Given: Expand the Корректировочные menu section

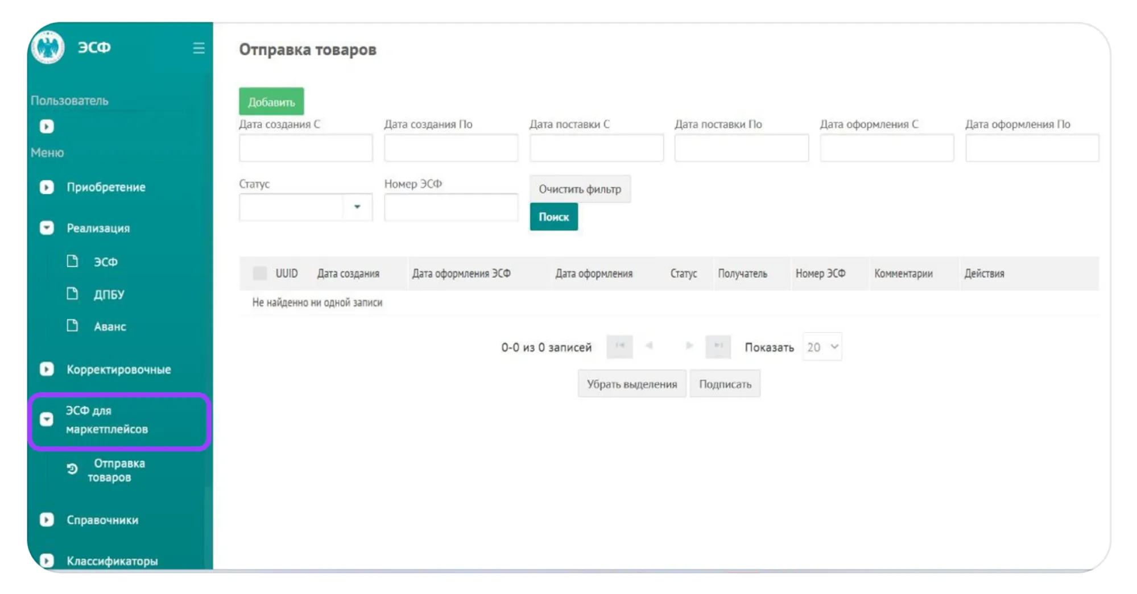Looking at the screenshot, I should (x=118, y=369).
